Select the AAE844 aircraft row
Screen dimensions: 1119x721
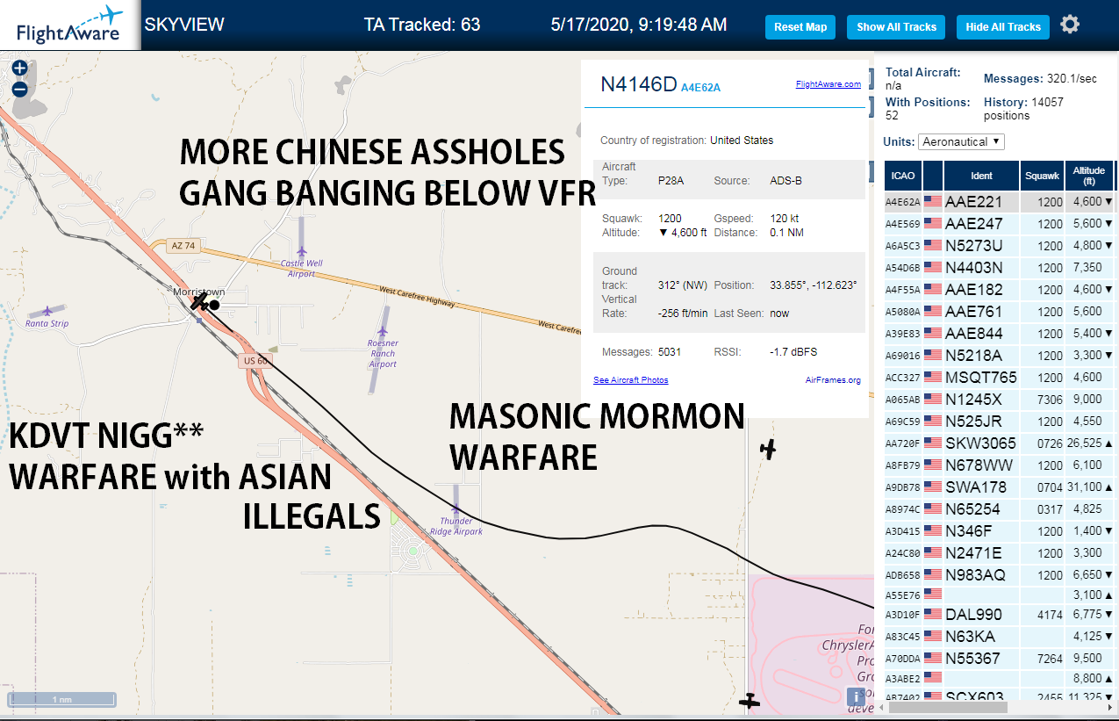(1001, 334)
